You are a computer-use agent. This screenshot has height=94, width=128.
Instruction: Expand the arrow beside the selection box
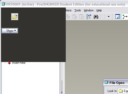coord(109,17)
